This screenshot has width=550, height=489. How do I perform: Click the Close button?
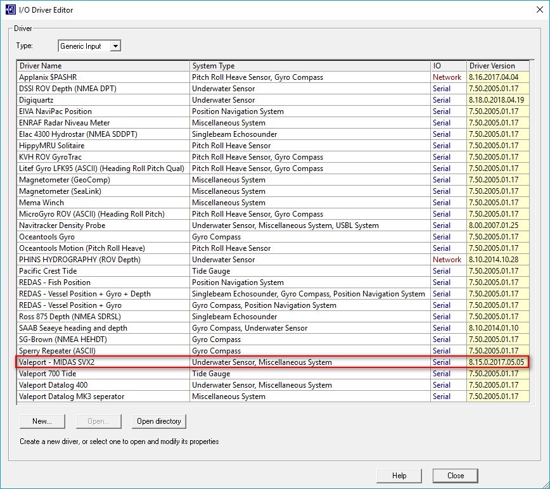455,476
